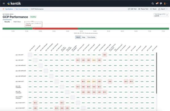Click the Edit Test button
170x111 pixels.
click(132, 9)
